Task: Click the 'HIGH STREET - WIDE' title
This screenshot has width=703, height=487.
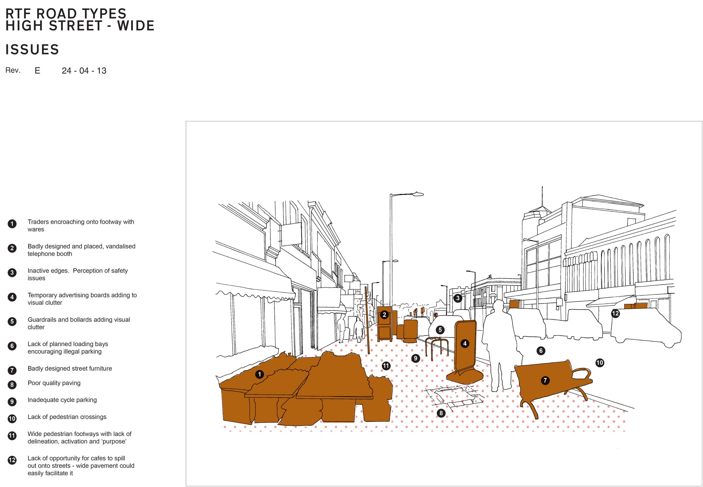Action: point(80,26)
